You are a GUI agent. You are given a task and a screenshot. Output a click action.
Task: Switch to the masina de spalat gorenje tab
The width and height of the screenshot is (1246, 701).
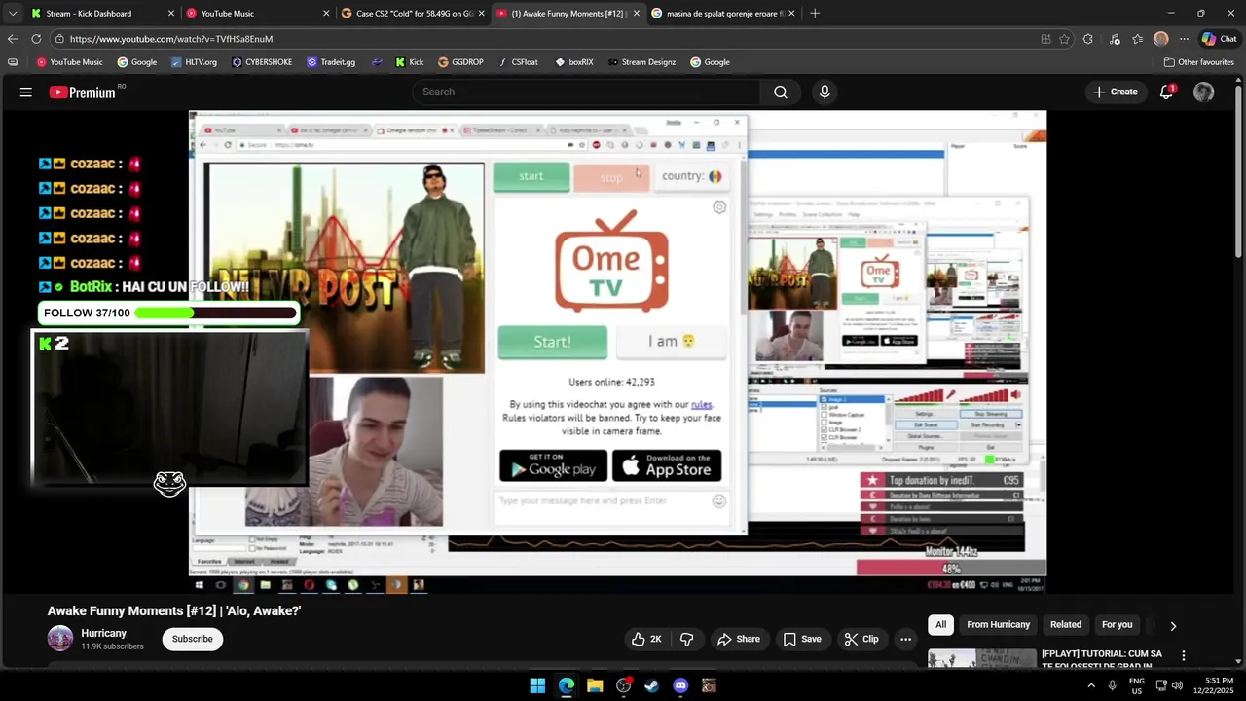click(725, 14)
